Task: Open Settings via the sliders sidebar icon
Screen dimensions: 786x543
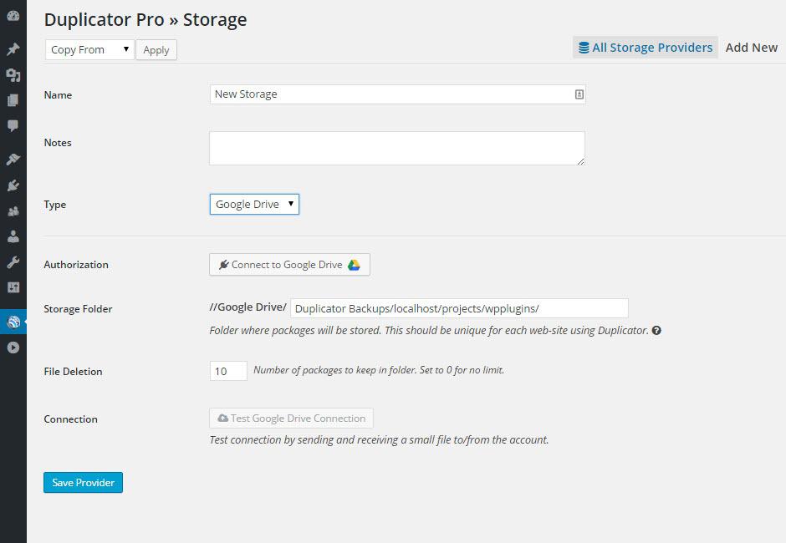Action: pyautogui.click(x=13, y=287)
